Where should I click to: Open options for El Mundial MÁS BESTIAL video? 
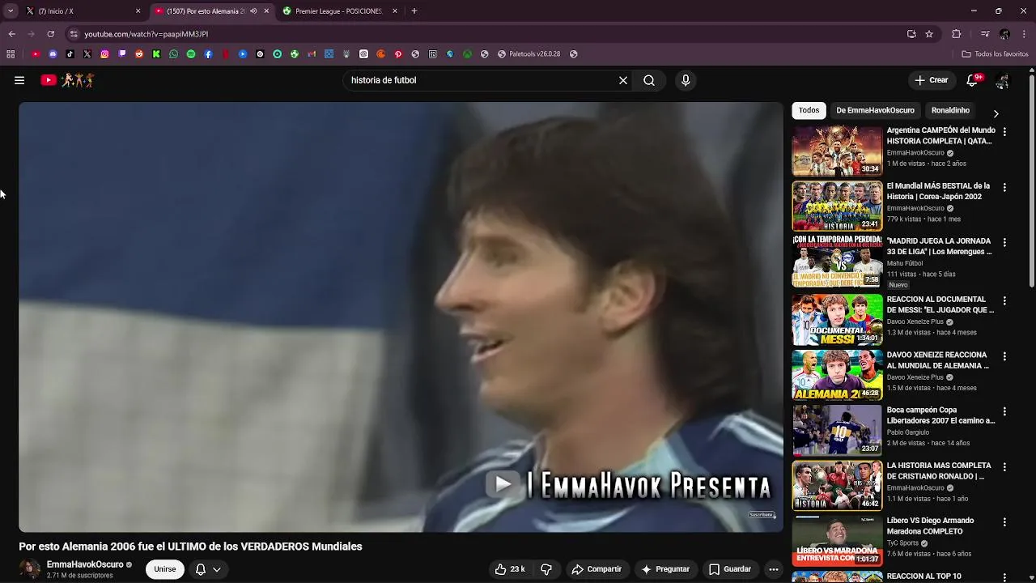pos(1004,187)
